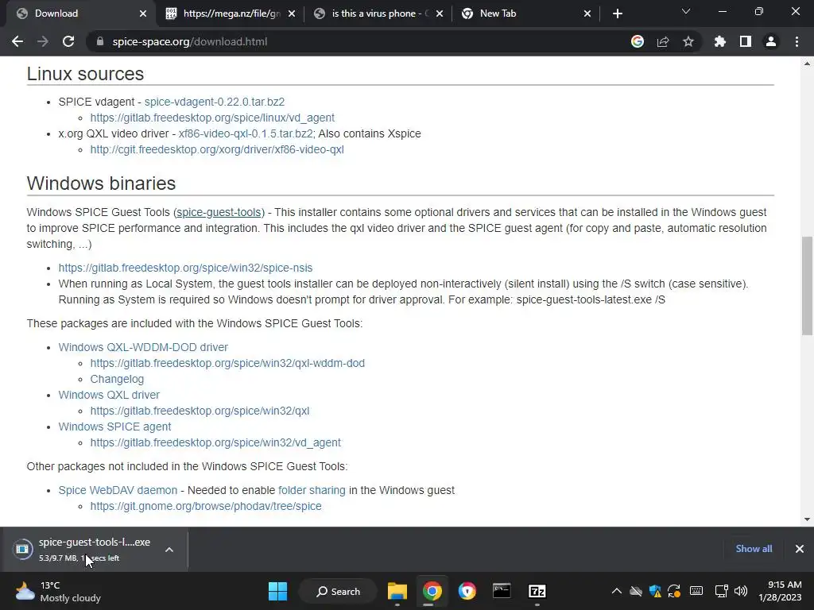Download xf86-video-qxl-0.1.5.tar.bz2

point(246,133)
